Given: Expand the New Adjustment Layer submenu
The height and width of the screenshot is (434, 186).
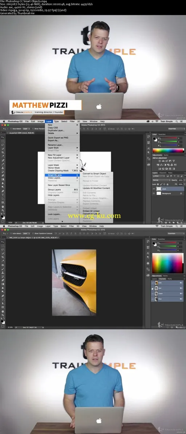Looking at the screenshot, I should (62, 158).
